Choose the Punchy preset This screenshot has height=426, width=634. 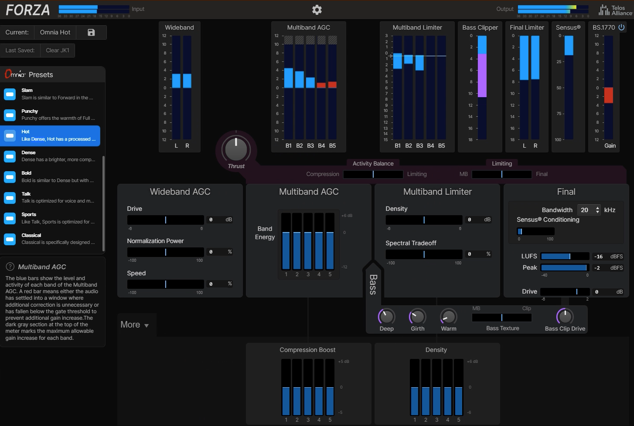50,115
